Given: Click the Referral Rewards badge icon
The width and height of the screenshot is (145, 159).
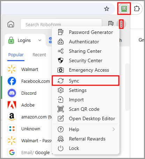Looking at the screenshot, I should (x=61, y=139).
